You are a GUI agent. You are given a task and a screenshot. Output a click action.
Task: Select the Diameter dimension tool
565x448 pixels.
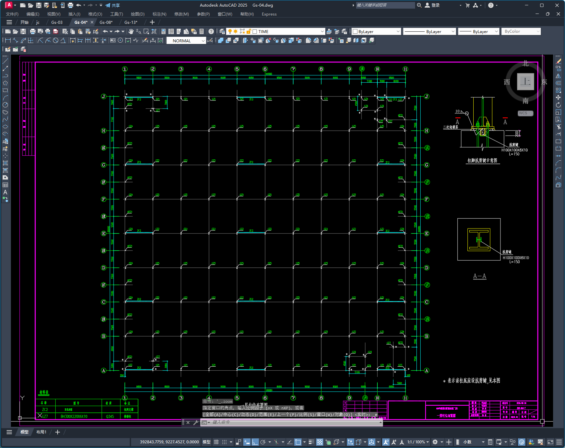pos(56,40)
